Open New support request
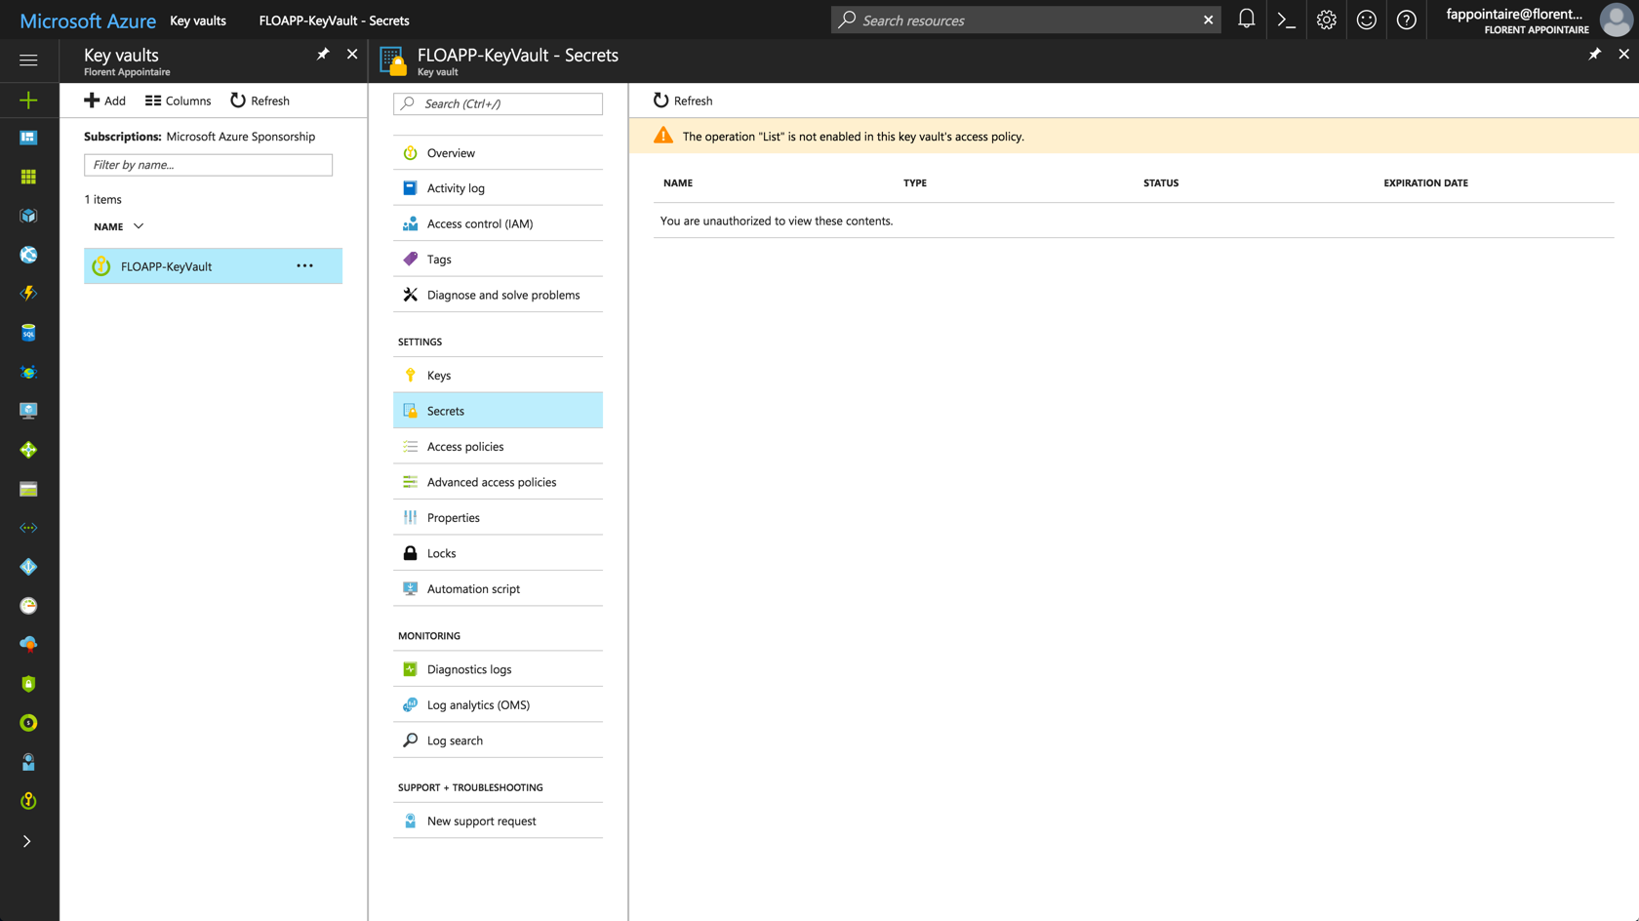1639x921 pixels. click(498, 821)
